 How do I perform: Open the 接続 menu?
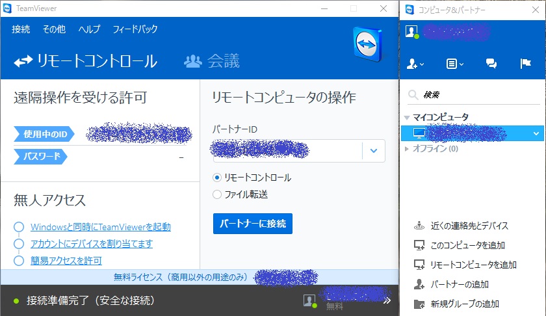point(21,29)
